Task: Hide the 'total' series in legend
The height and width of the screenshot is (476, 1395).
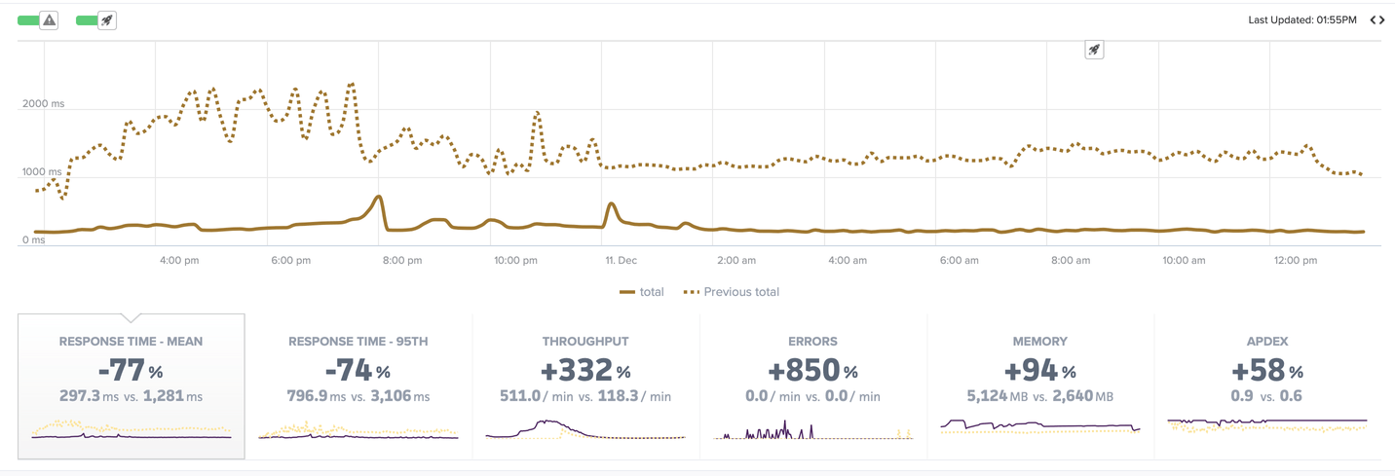Action: tap(641, 292)
